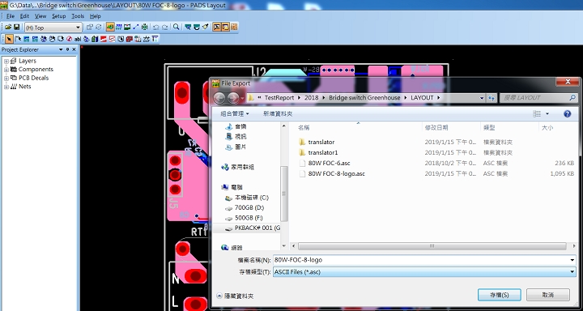Select the translator1 folder

323,152
